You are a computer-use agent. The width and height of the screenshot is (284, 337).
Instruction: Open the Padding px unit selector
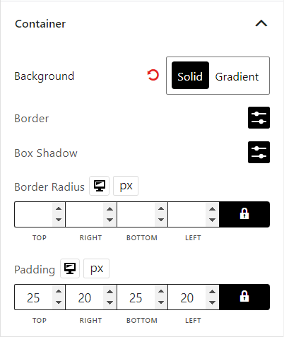click(96, 268)
